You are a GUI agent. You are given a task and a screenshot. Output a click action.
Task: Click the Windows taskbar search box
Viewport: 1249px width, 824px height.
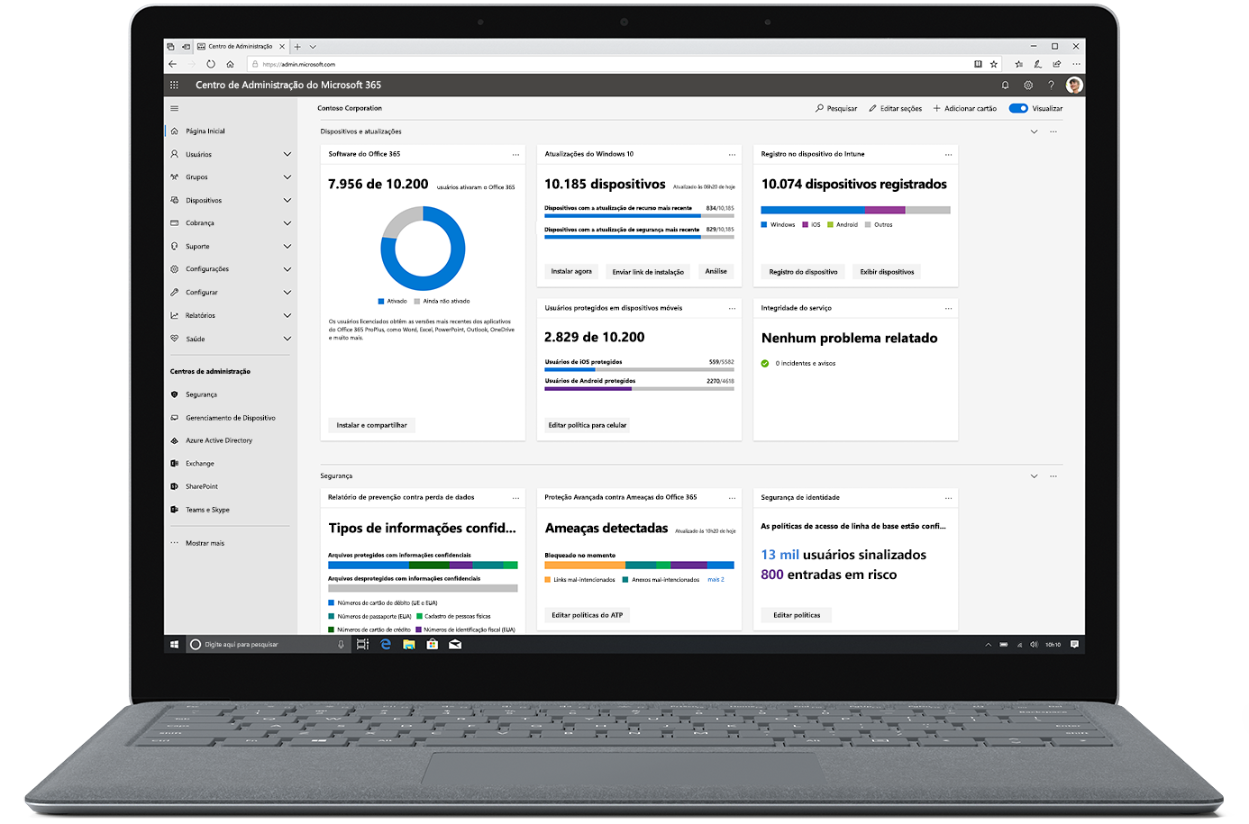click(x=268, y=644)
